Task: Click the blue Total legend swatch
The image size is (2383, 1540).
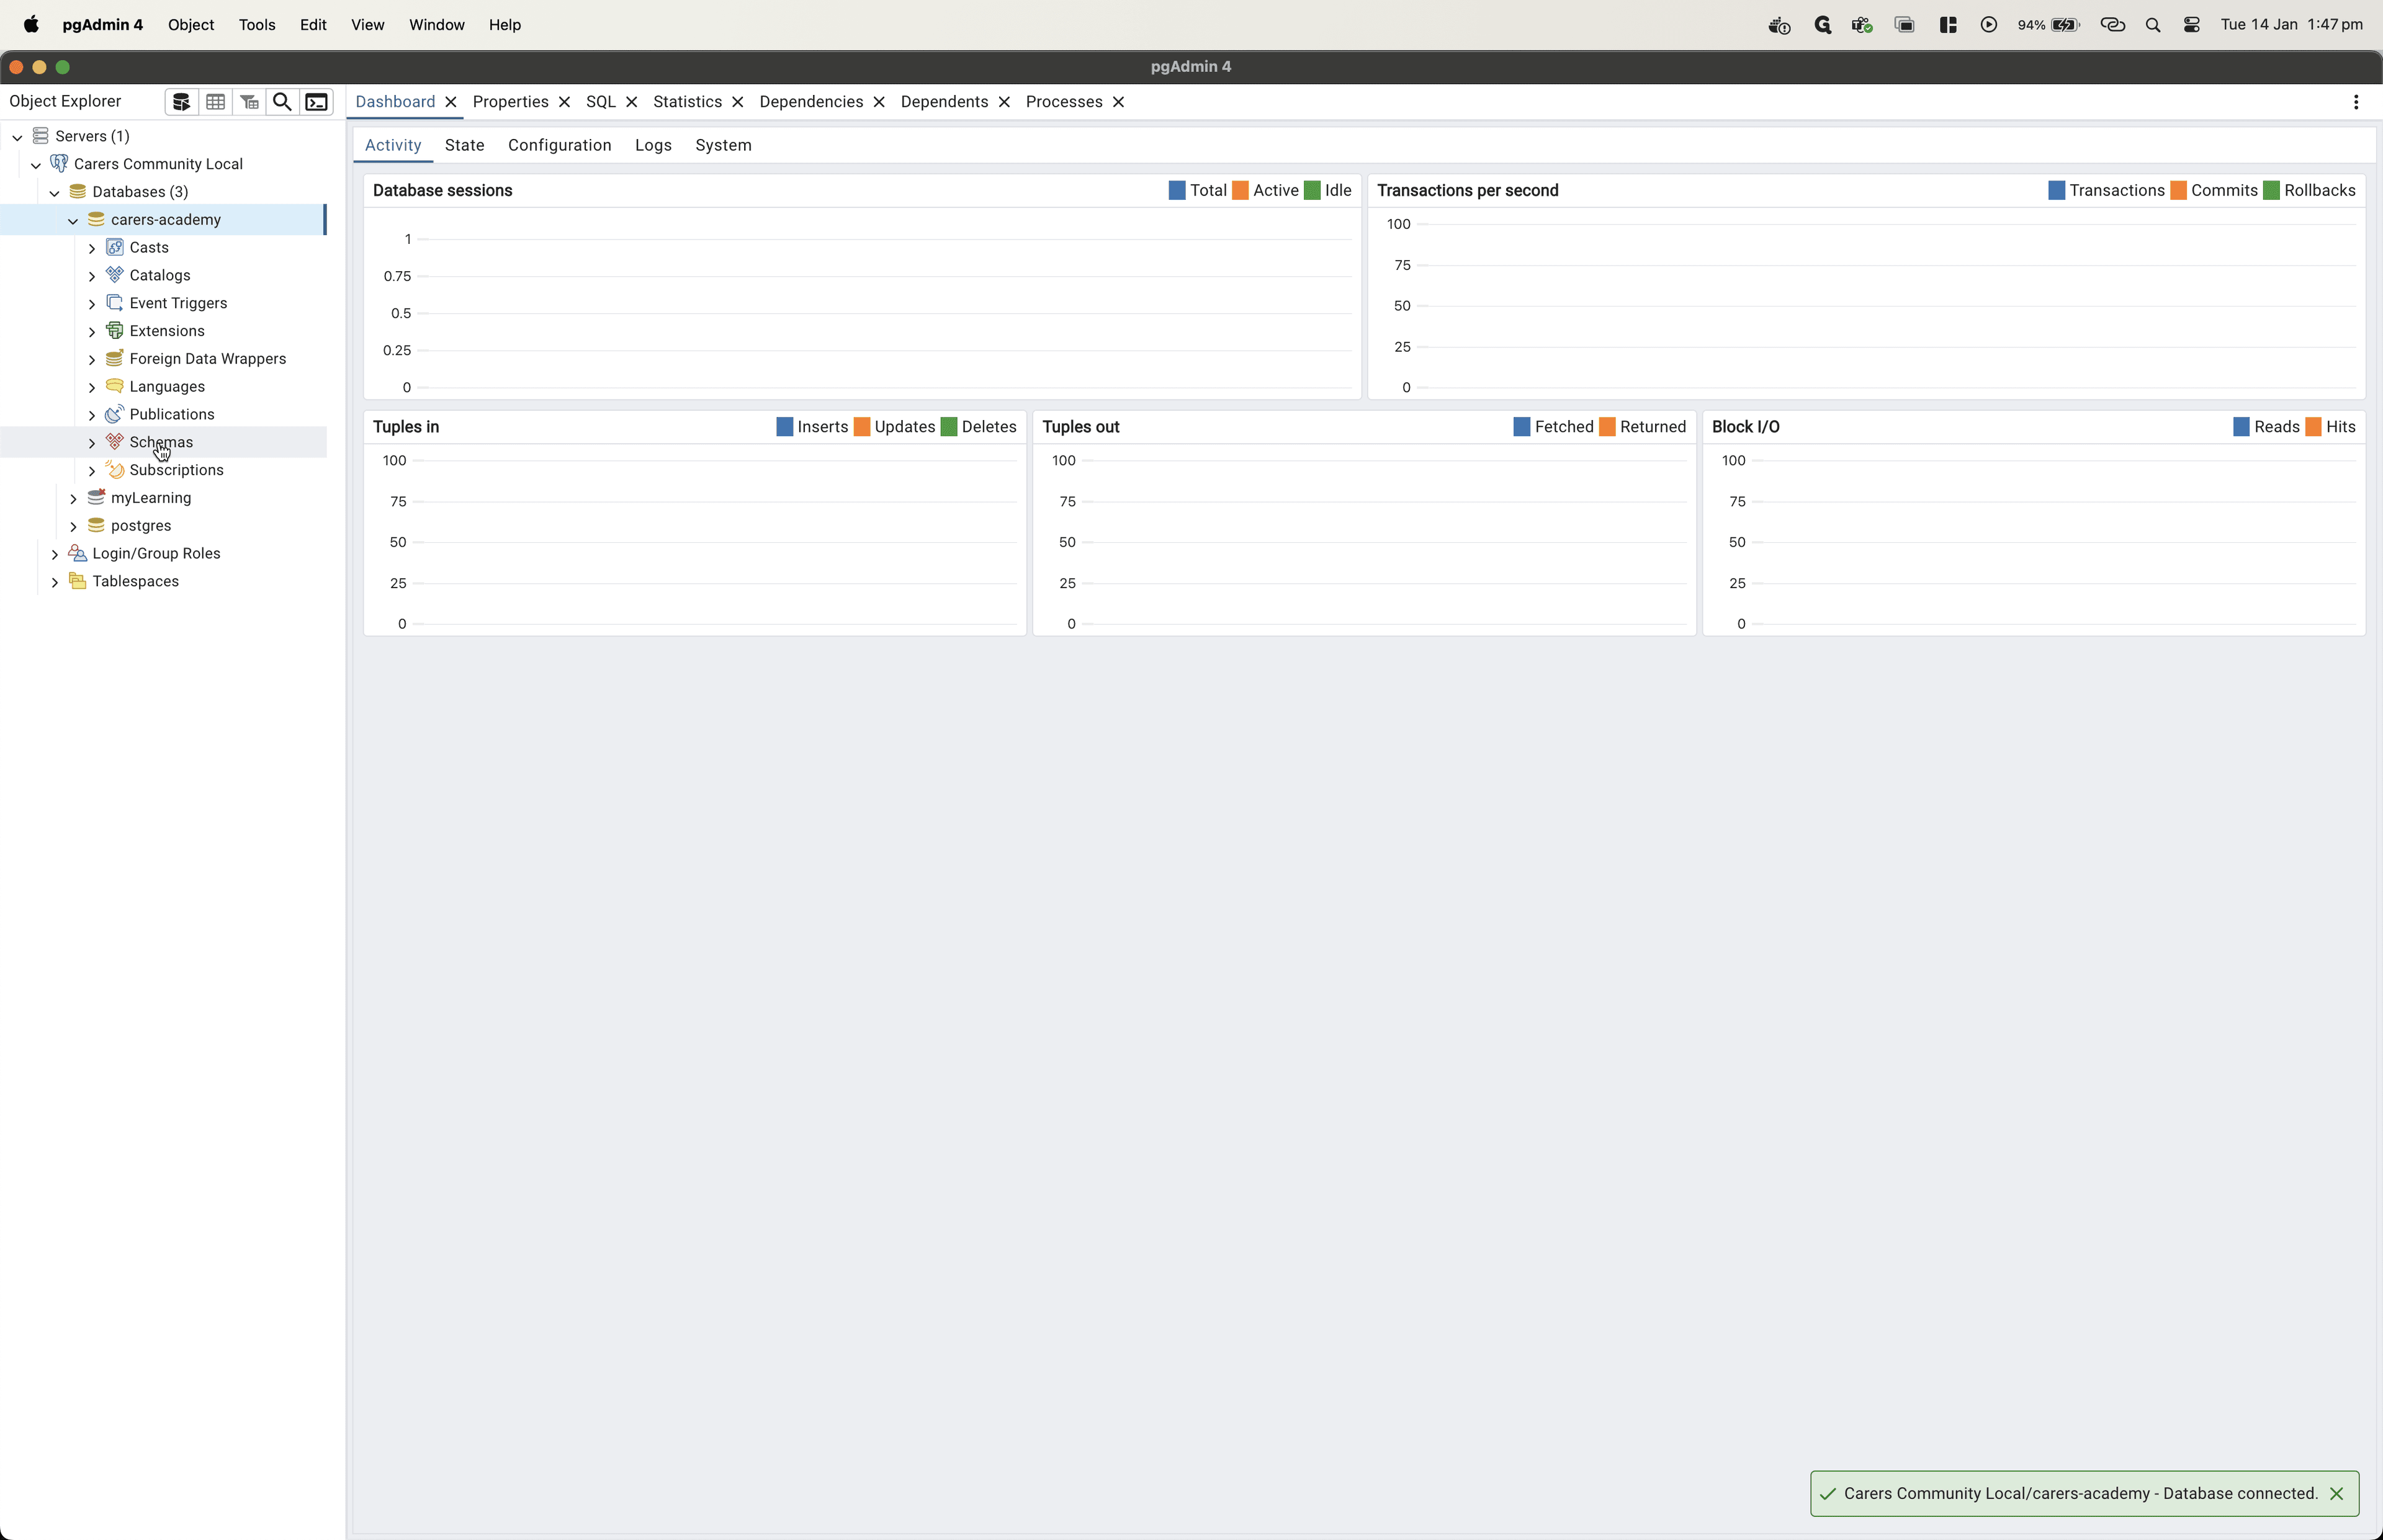Action: tap(1177, 190)
